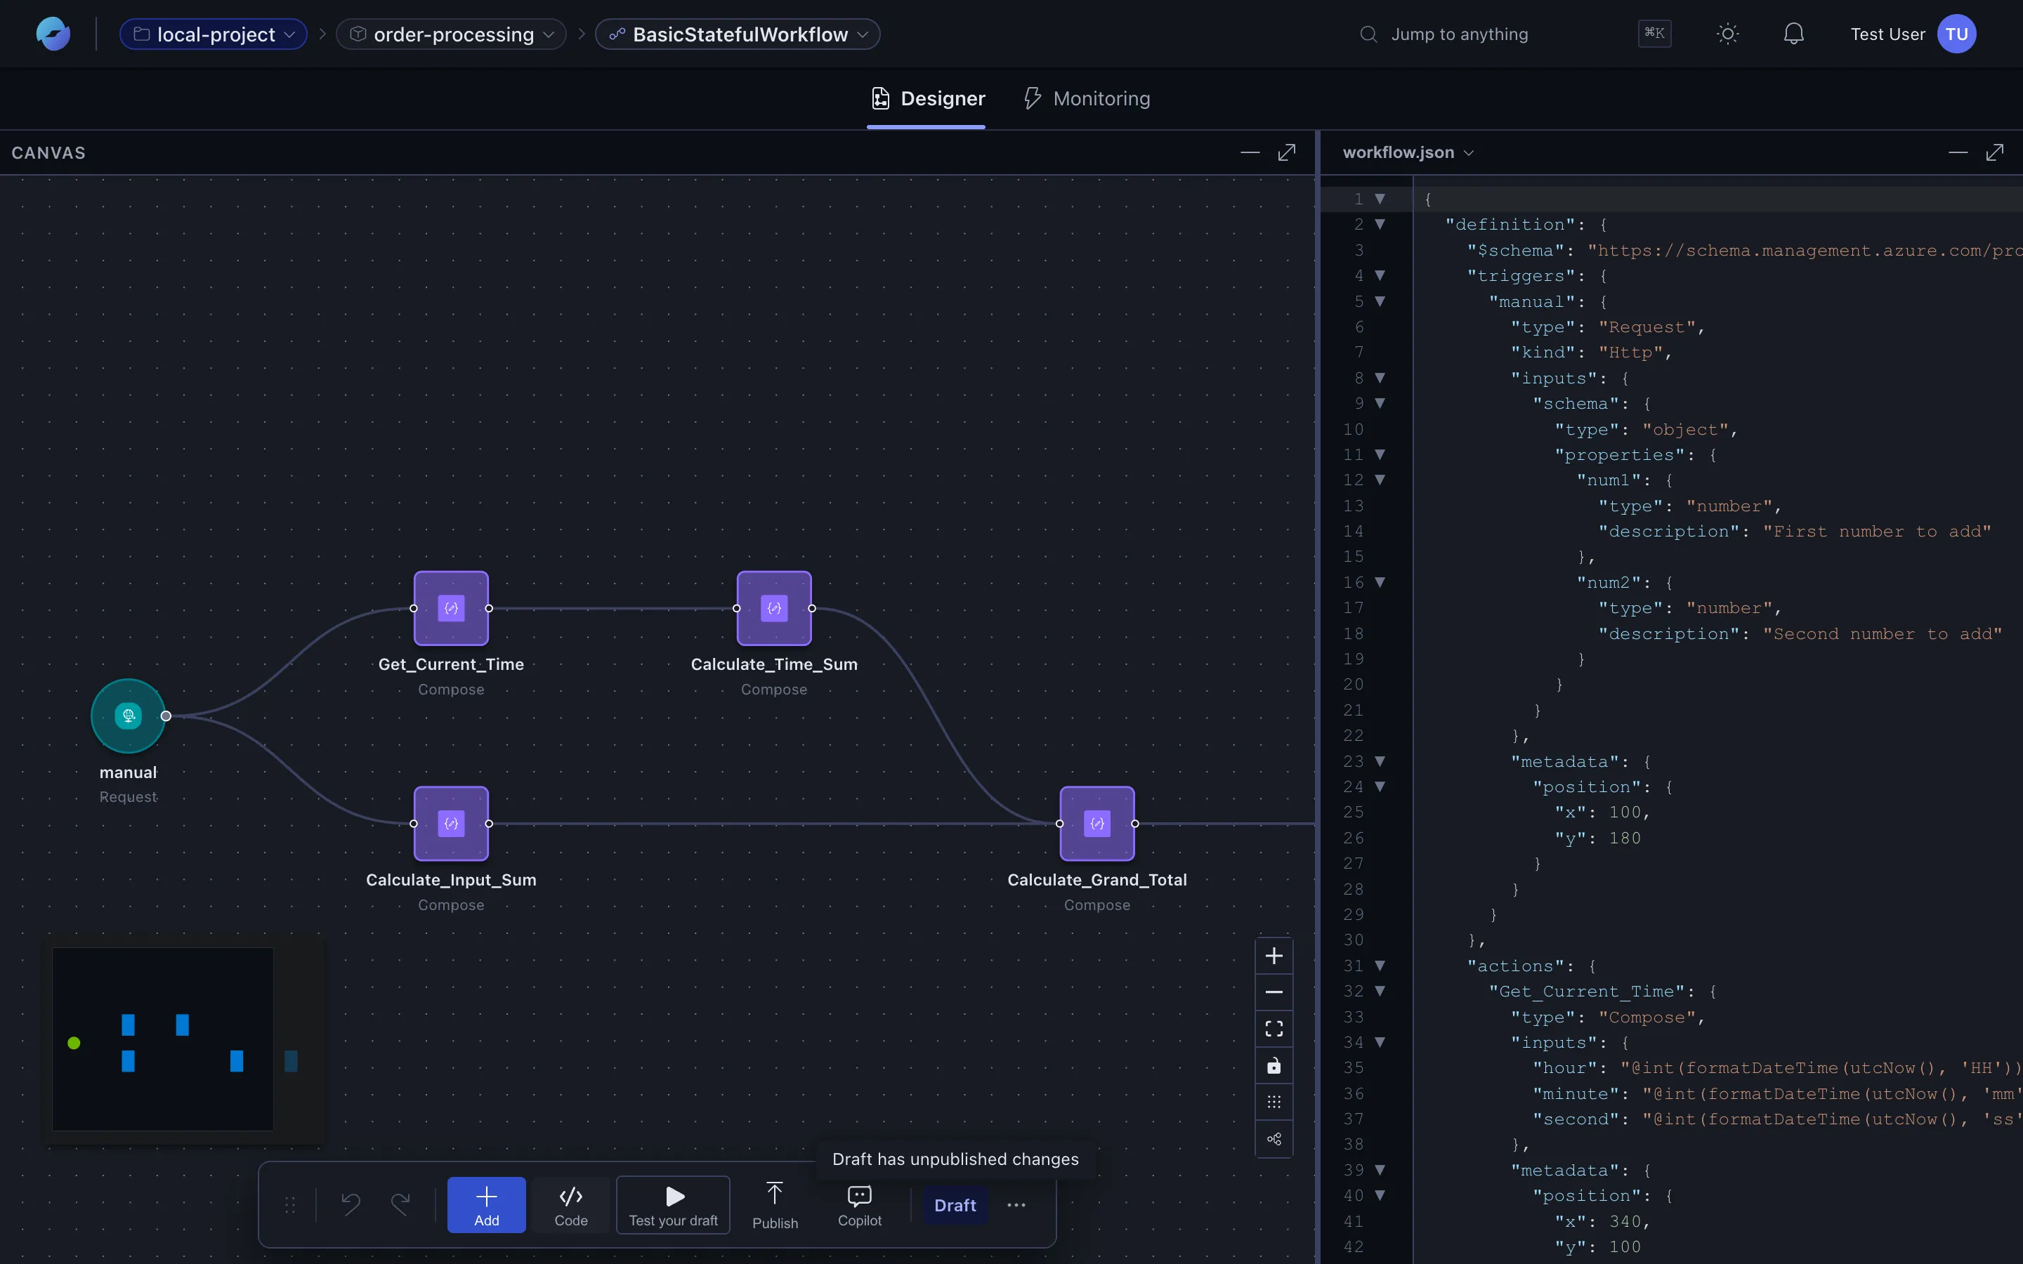The image size is (2023, 1264).
Task: Click the "hour" formatDateTime code line
Action: pyautogui.click(x=1718, y=1067)
